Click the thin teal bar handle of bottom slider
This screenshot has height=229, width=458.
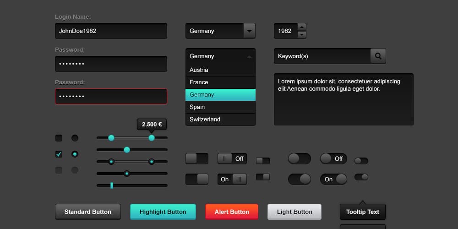(x=112, y=185)
